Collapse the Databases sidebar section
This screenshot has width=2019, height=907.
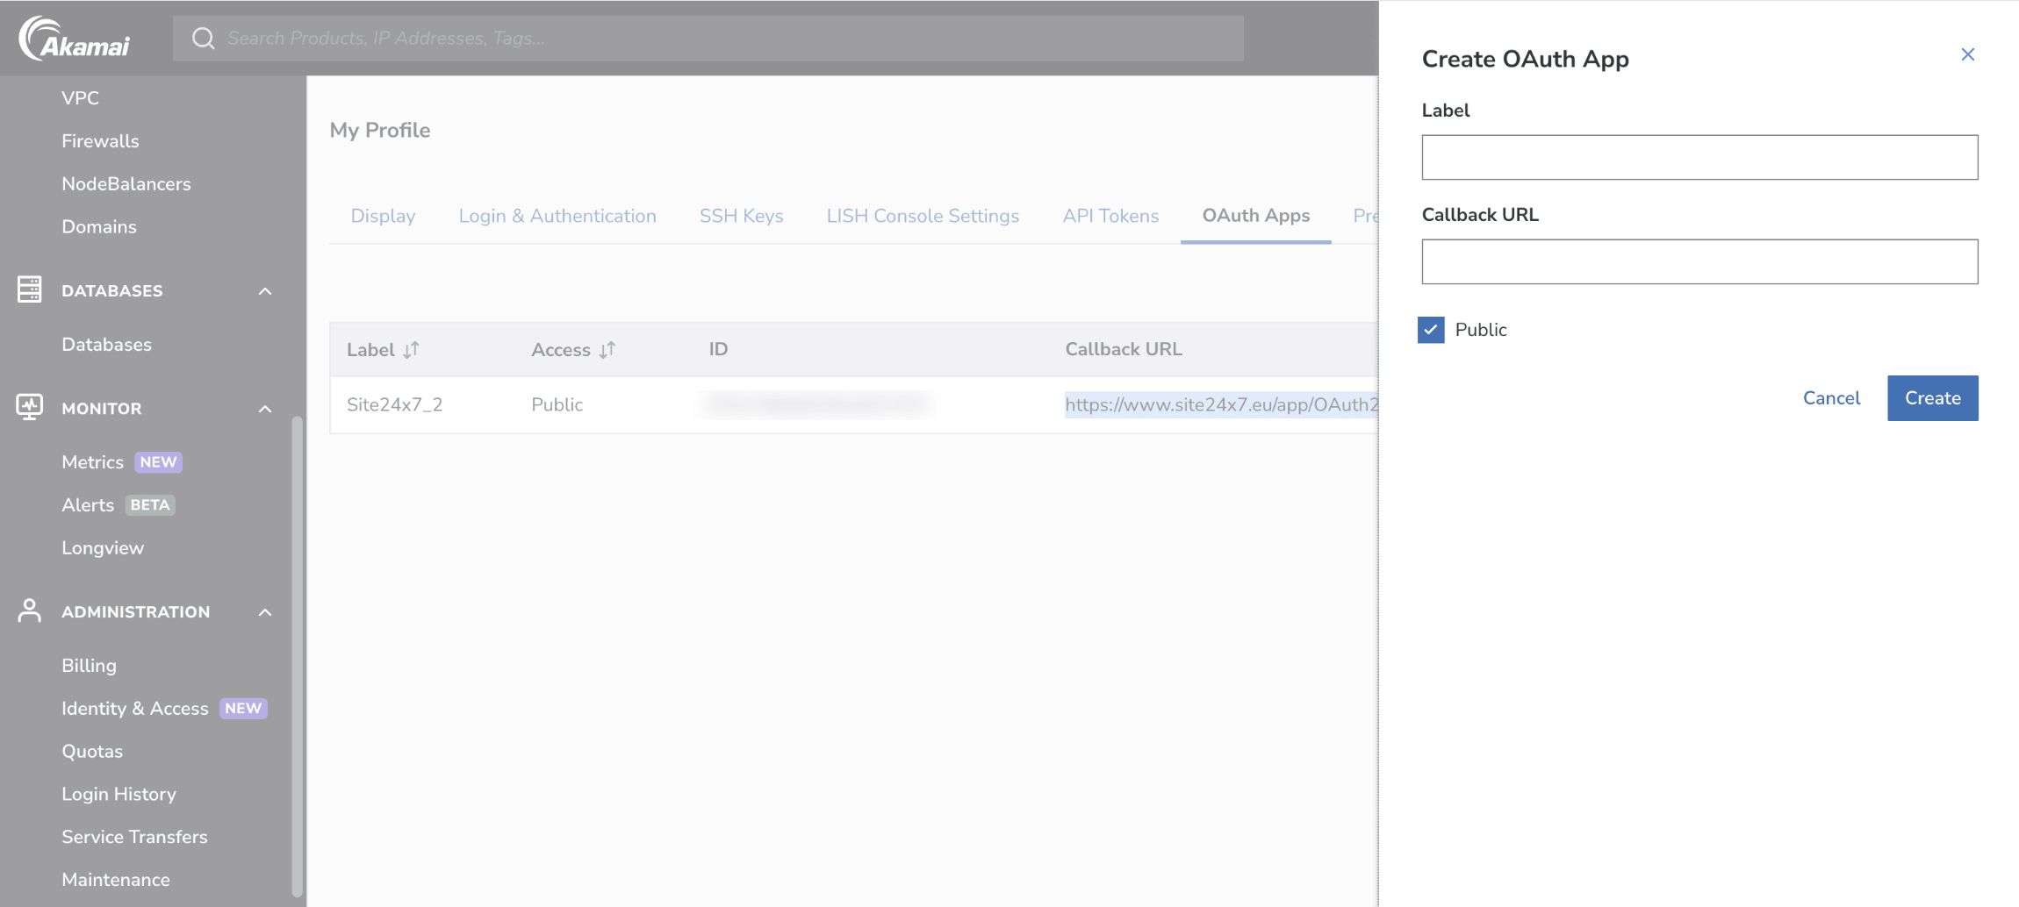[x=265, y=291]
